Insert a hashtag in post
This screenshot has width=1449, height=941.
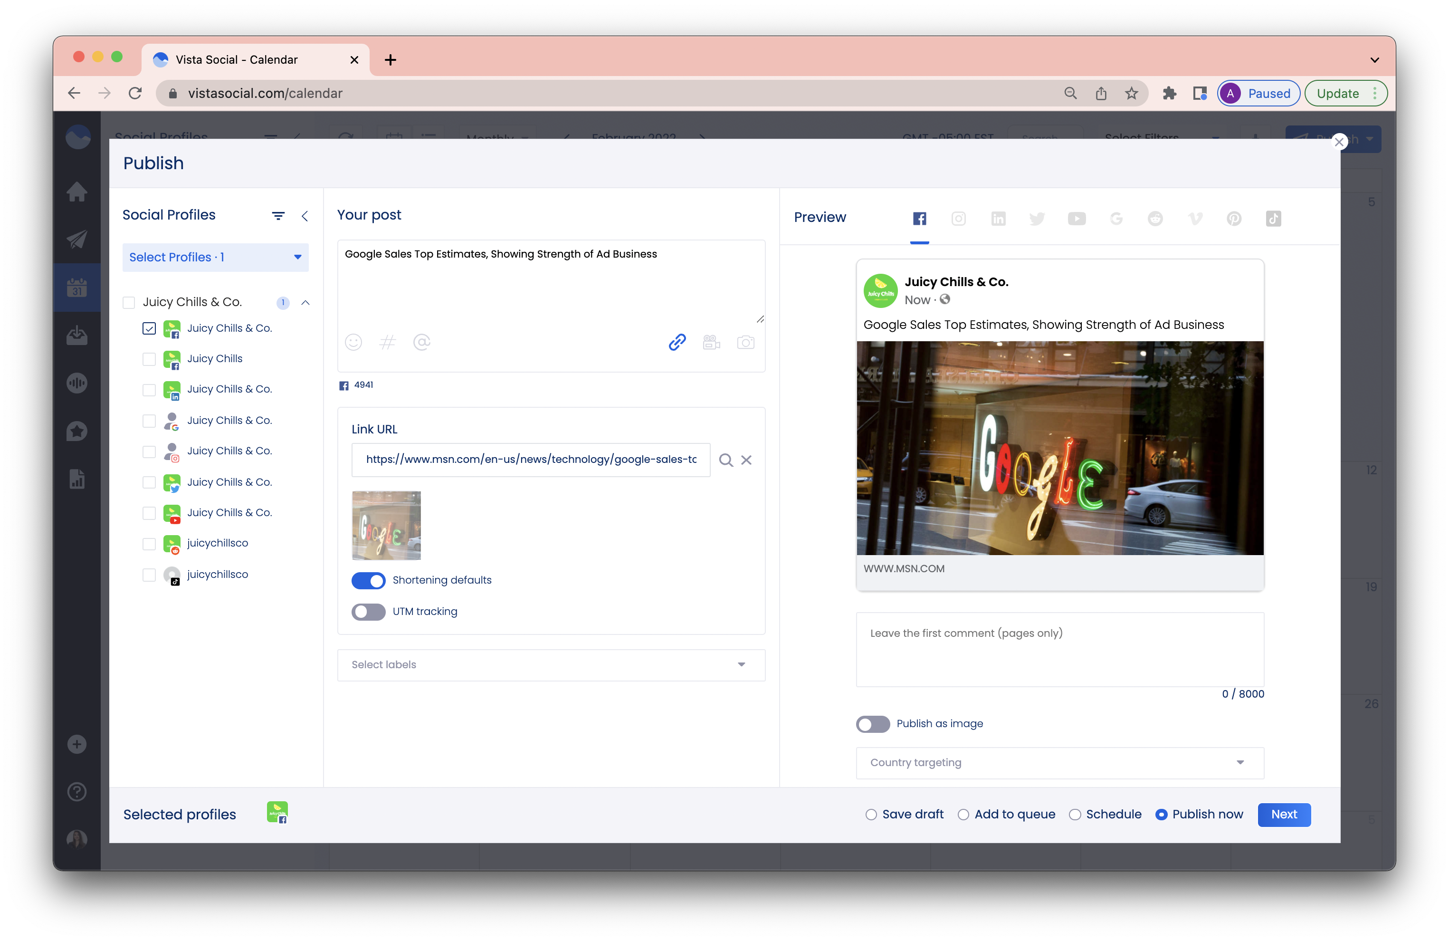[387, 342]
